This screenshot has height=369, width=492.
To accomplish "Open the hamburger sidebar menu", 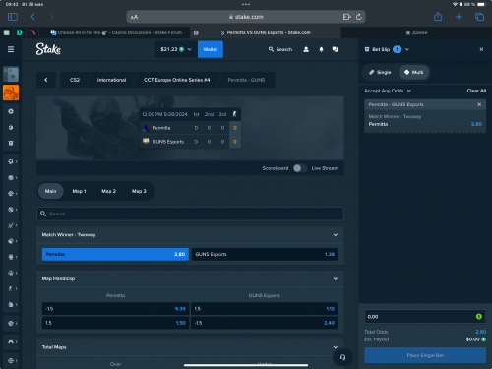I will click(11, 49).
